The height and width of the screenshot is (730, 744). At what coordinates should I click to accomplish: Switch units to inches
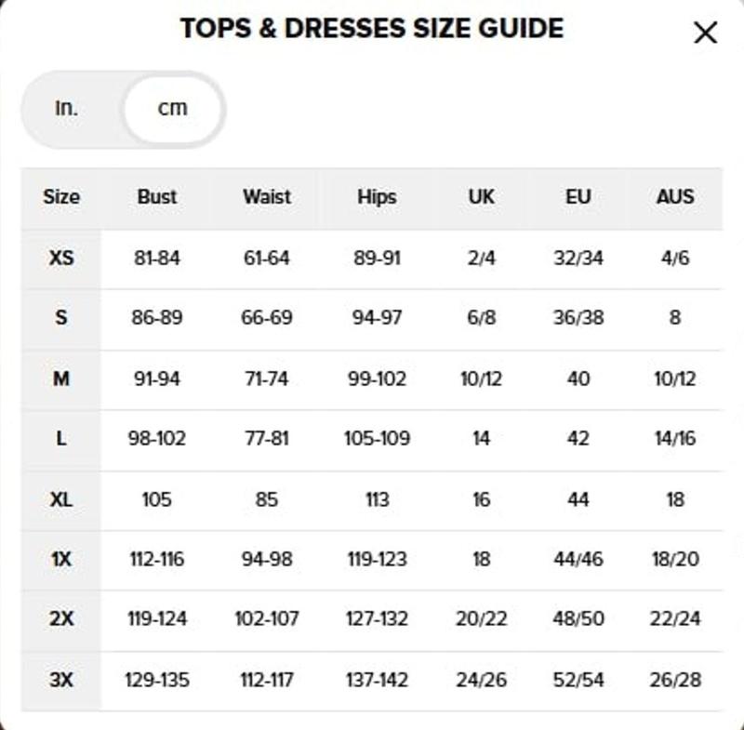66,108
